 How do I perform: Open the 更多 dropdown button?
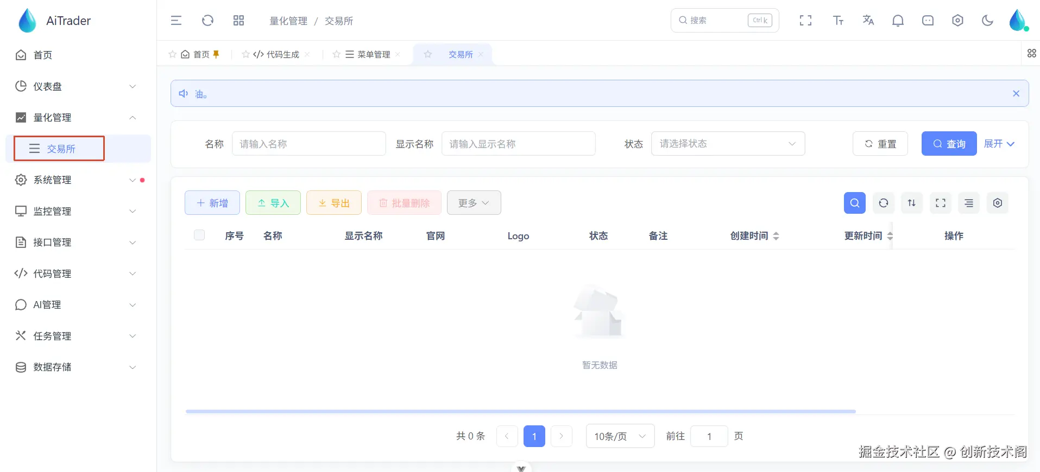coord(474,203)
